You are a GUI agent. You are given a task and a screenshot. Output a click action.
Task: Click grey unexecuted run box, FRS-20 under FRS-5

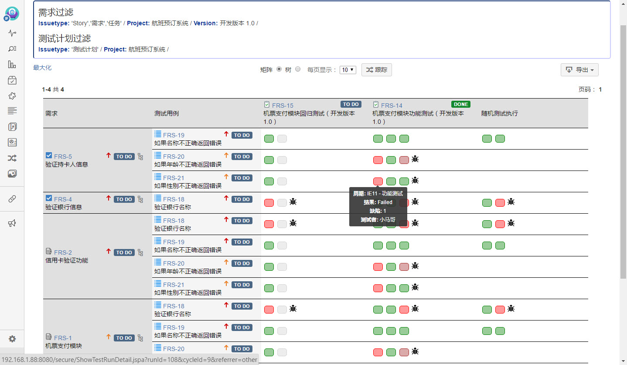[x=282, y=160]
